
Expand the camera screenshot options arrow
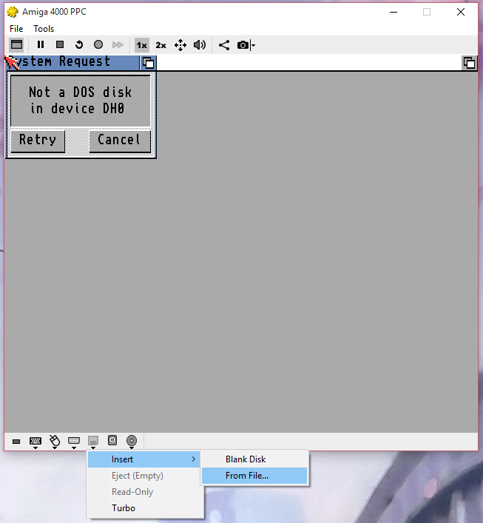253,45
